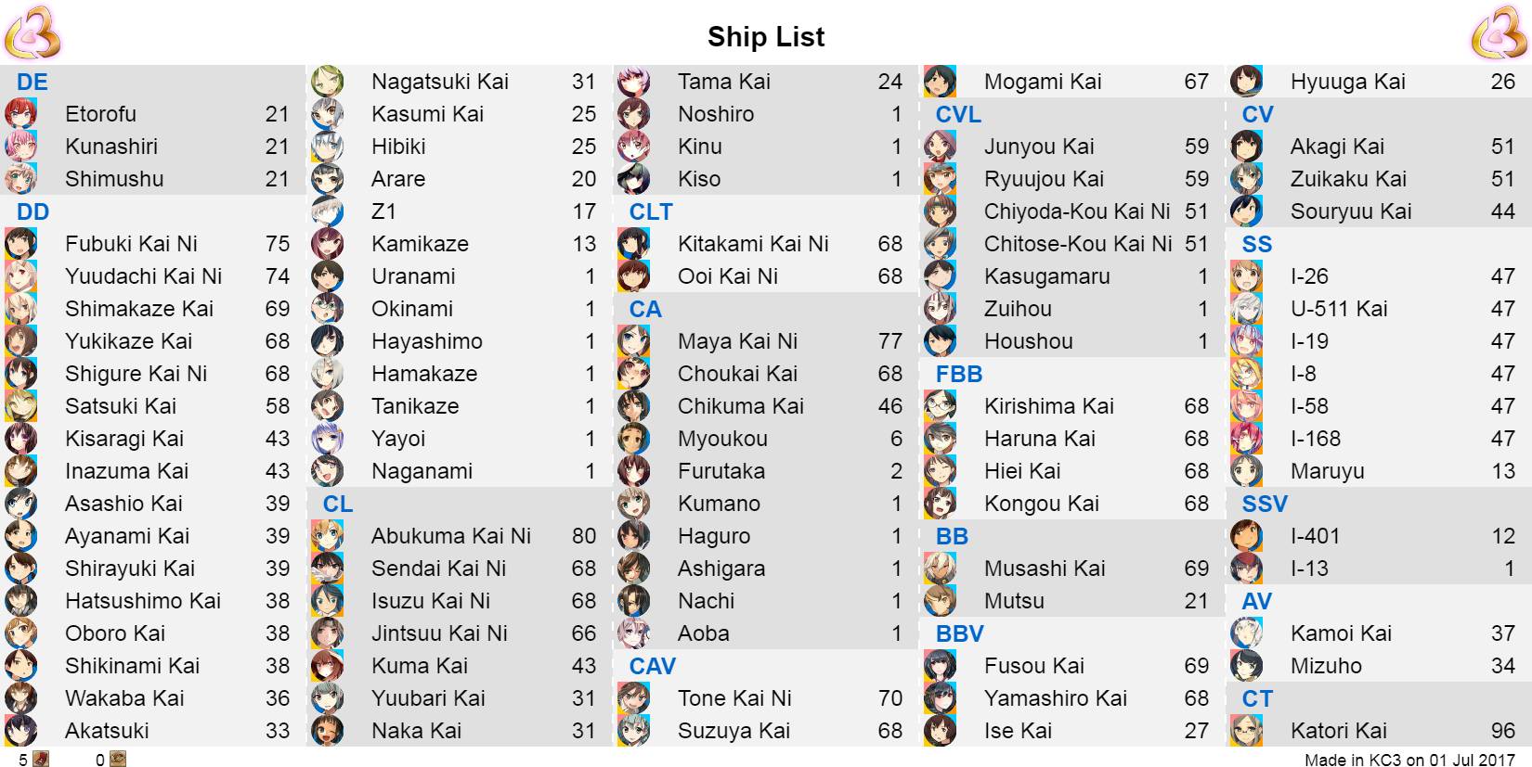1532x767 pixels.
Task: Select Akagi Kai's portrait icon
Action: point(1246,147)
